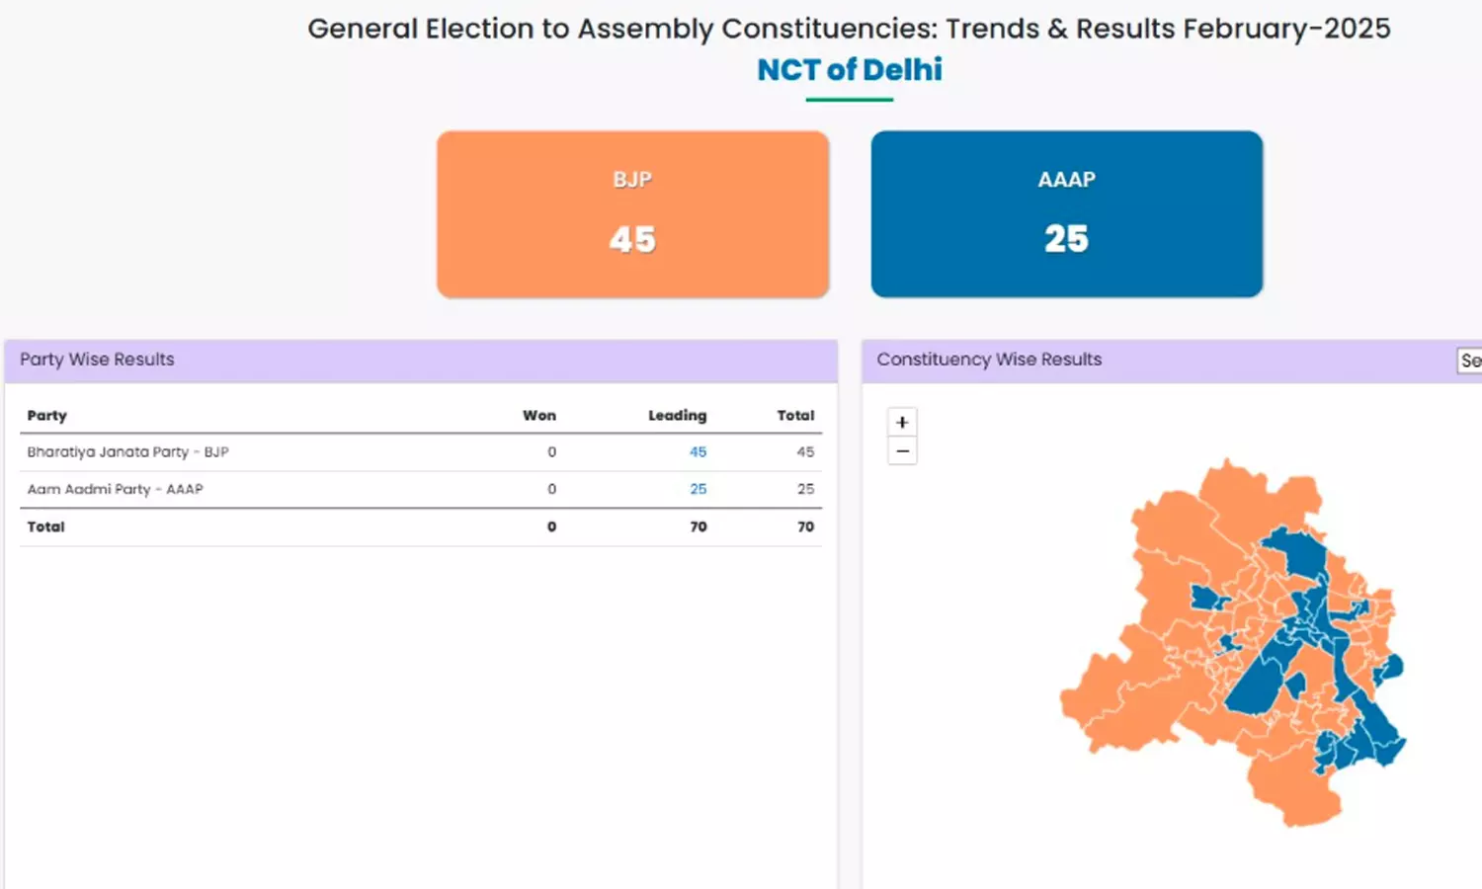This screenshot has width=1482, height=889.
Task: Click the total leading count 70
Action: tap(699, 526)
